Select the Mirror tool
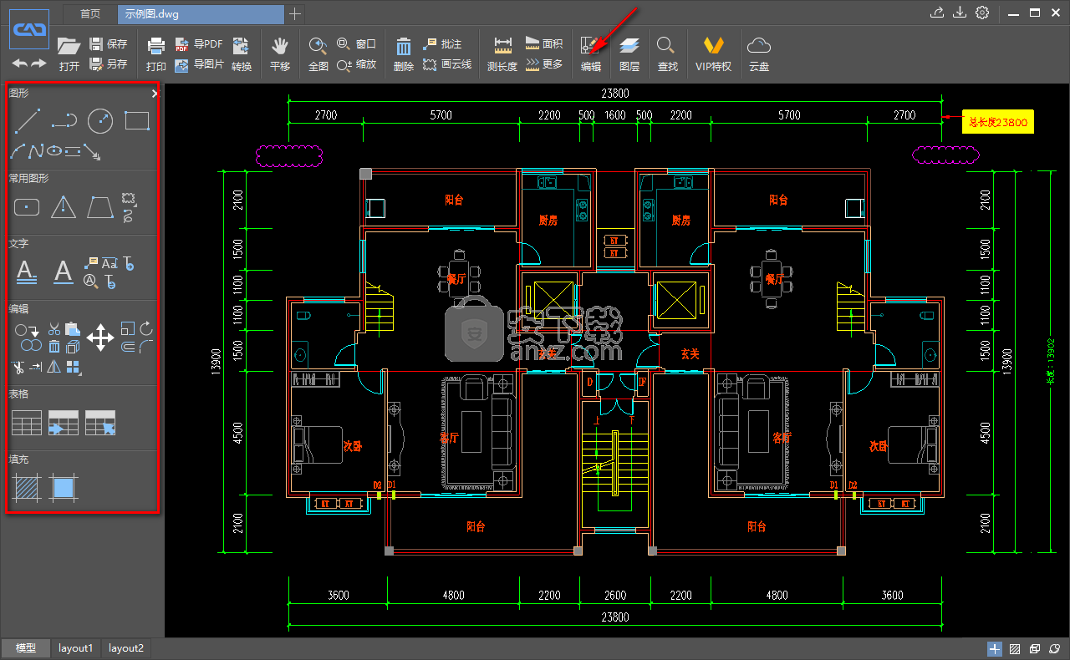Image resolution: width=1070 pixels, height=660 pixels. (x=54, y=367)
